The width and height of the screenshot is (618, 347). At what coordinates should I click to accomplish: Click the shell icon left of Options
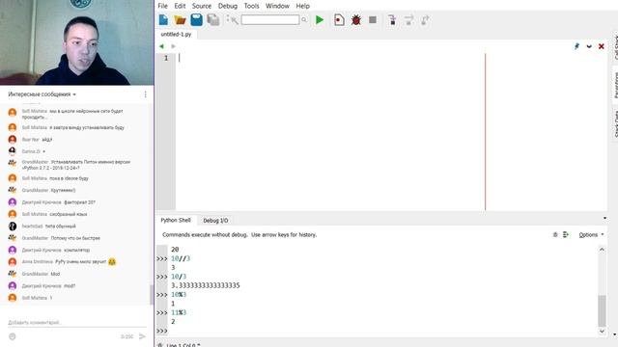[x=566, y=235]
